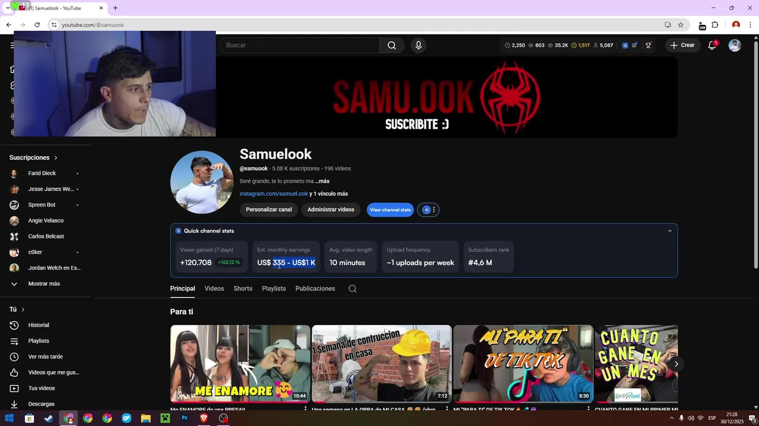Open Brave browser from taskbar
759x426 pixels.
coord(204,418)
